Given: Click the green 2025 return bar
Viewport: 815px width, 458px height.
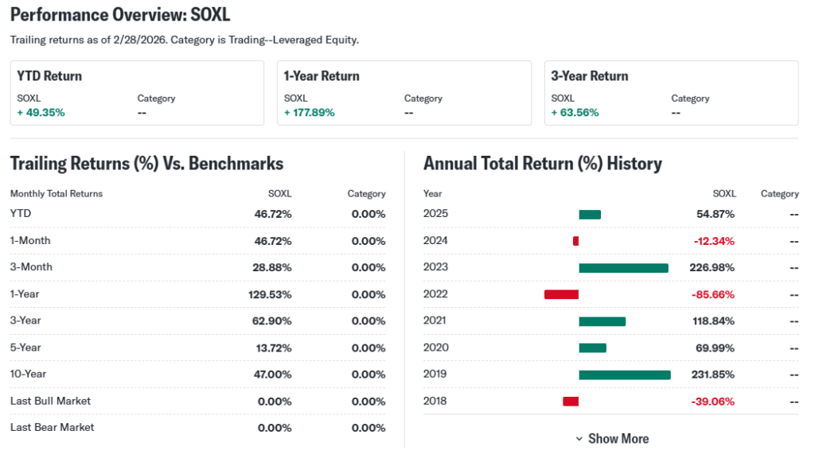Looking at the screenshot, I should [x=590, y=214].
